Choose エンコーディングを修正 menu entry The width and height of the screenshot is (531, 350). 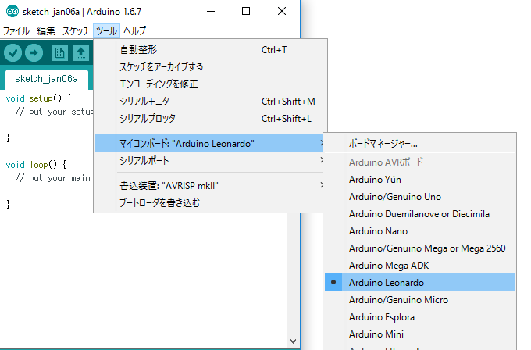coord(209,84)
